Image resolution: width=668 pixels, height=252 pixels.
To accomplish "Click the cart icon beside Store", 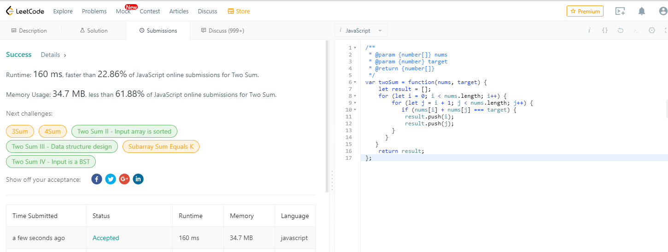I will 231,11.
